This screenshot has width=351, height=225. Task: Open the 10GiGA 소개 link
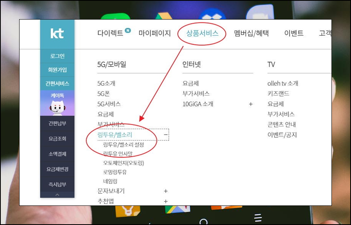[x=198, y=104]
